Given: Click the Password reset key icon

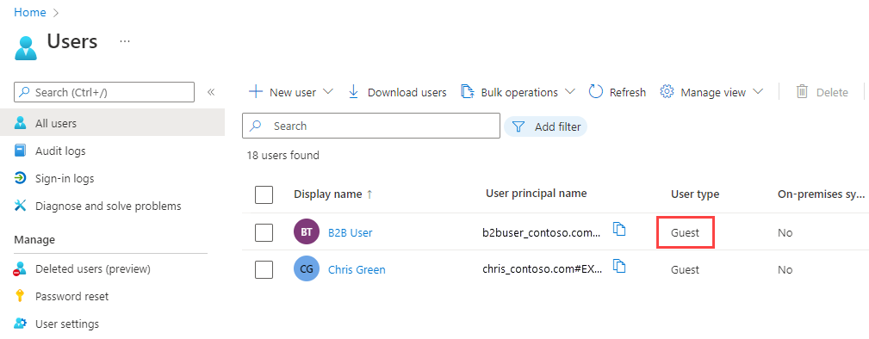Looking at the screenshot, I should pyautogui.click(x=21, y=296).
